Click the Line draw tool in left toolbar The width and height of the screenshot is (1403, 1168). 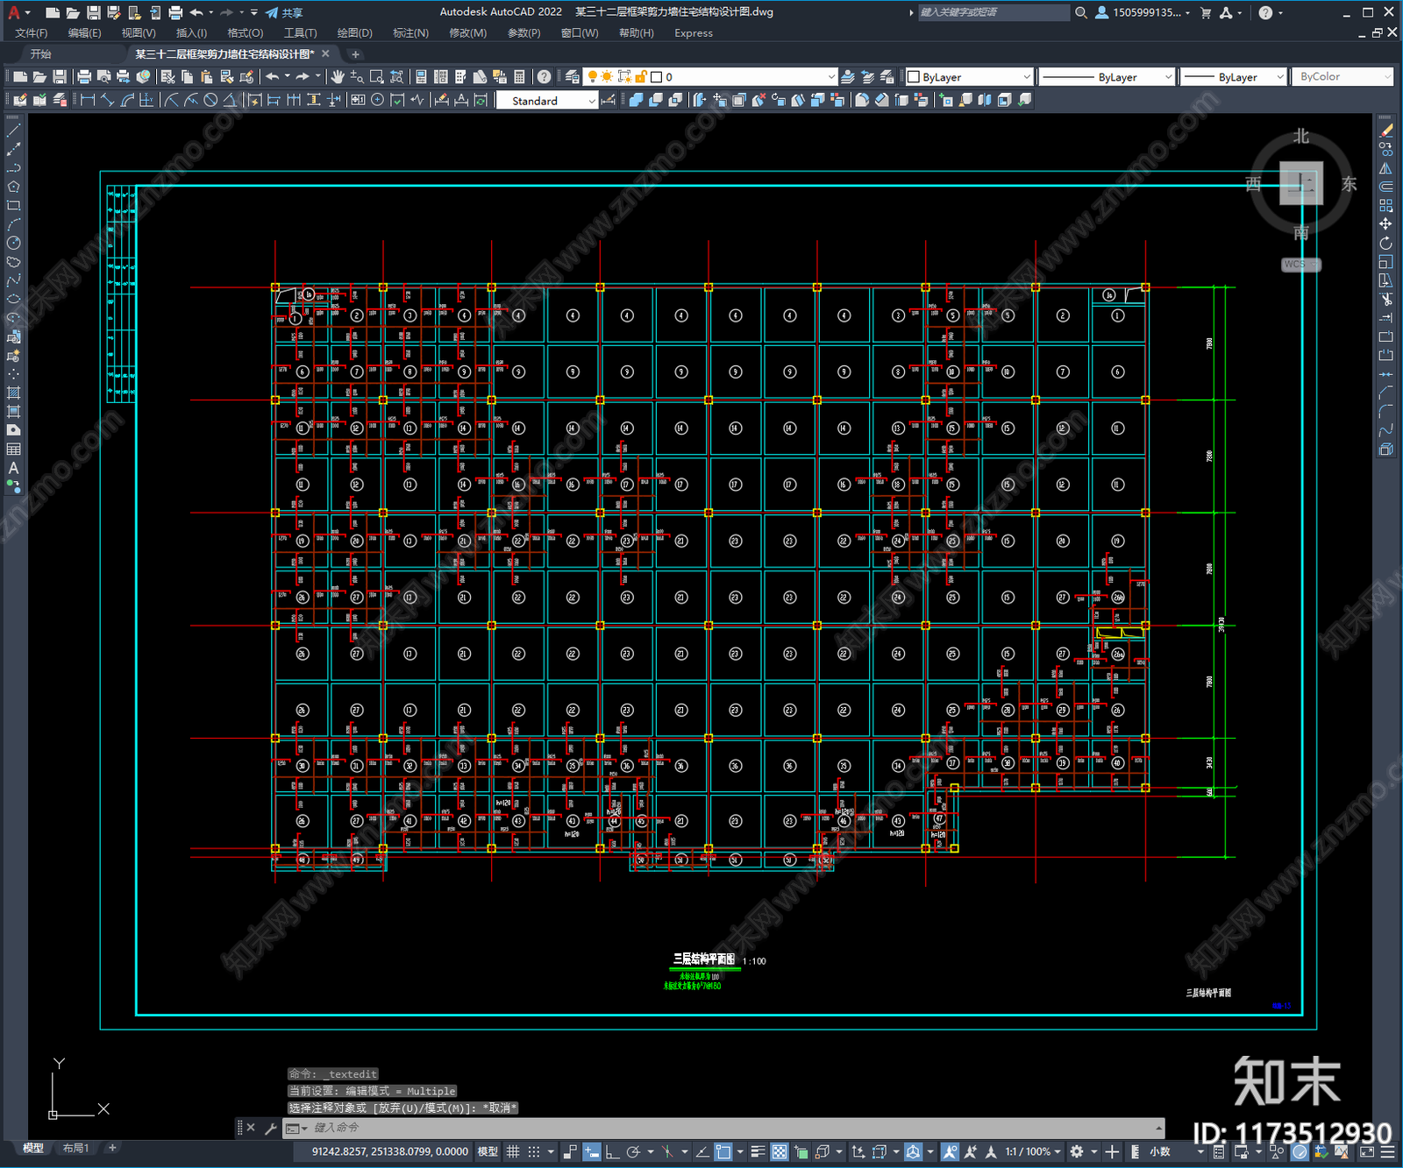(13, 131)
